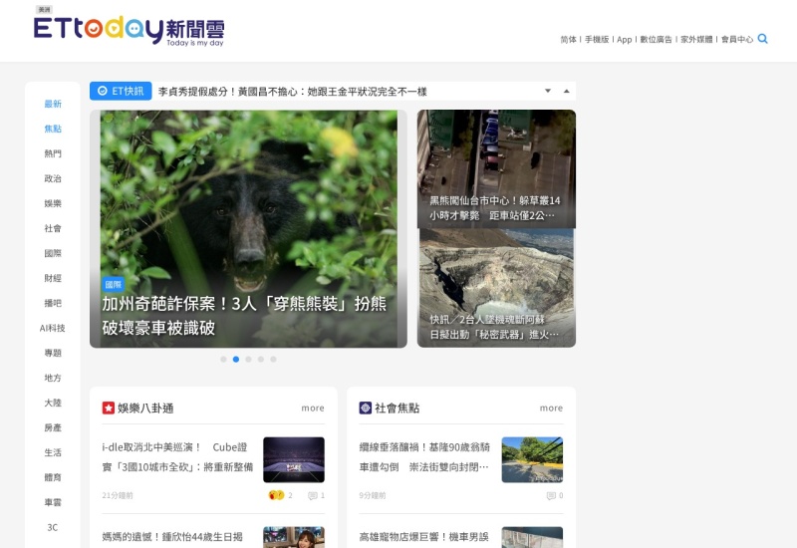Show next ET快訊 headline with down arrow
Screen dimensions: 797x548
[548, 91]
